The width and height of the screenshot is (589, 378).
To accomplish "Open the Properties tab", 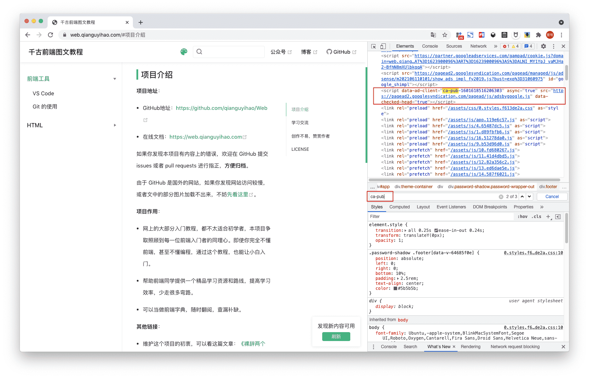I will point(523,207).
